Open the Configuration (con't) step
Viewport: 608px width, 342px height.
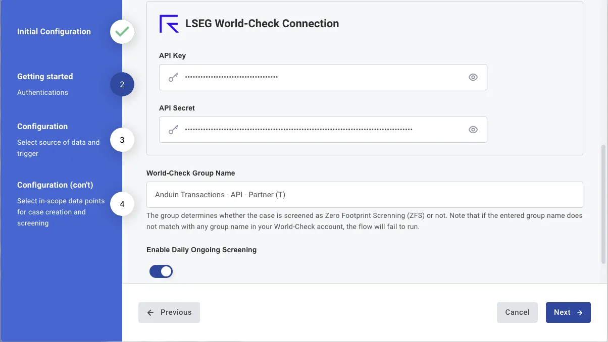click(x=55, y=185)
